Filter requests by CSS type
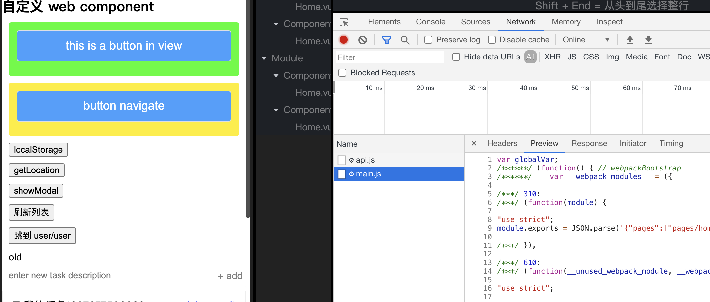710x302 pixels. pos(591,57)
